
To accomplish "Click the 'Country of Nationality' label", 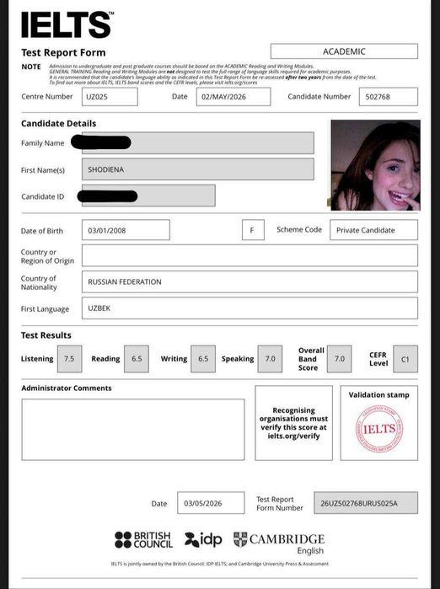I will point(39,282).
